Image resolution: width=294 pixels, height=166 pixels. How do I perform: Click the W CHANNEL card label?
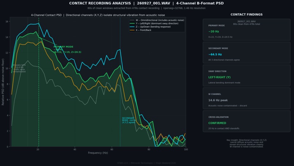pyautogui.click(x=214, y=94)
